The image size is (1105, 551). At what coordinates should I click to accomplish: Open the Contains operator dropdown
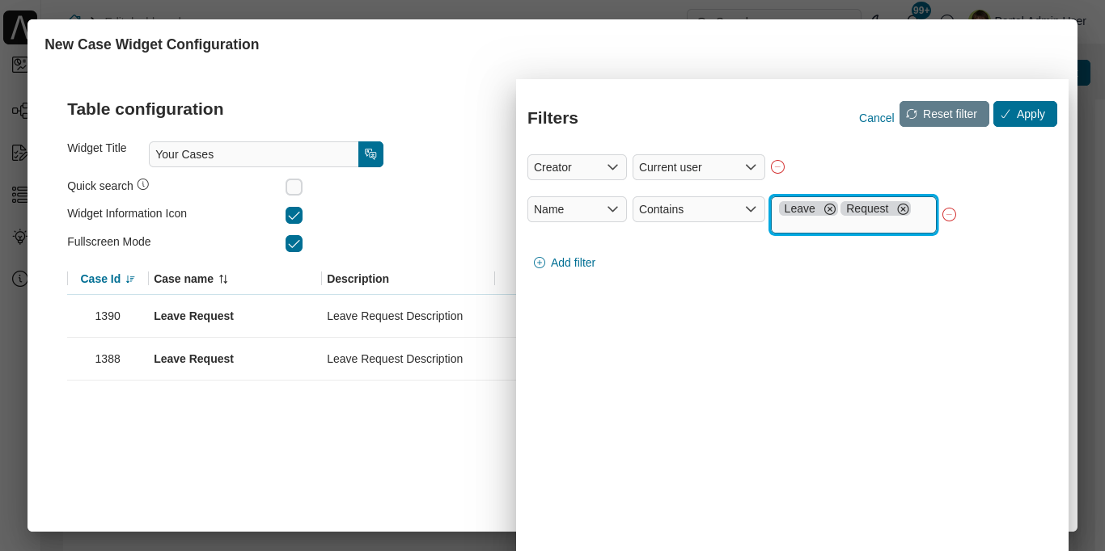pyautogui.click(x=699, y=209)
